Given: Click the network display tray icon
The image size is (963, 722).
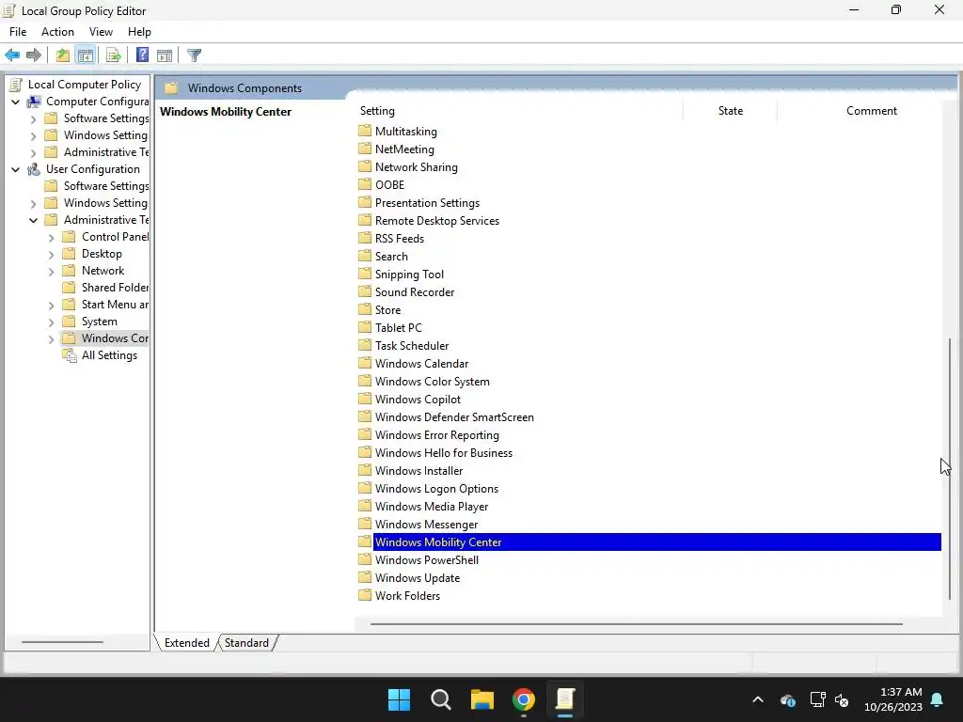Looking at the screenshot, I should point(817,699).
